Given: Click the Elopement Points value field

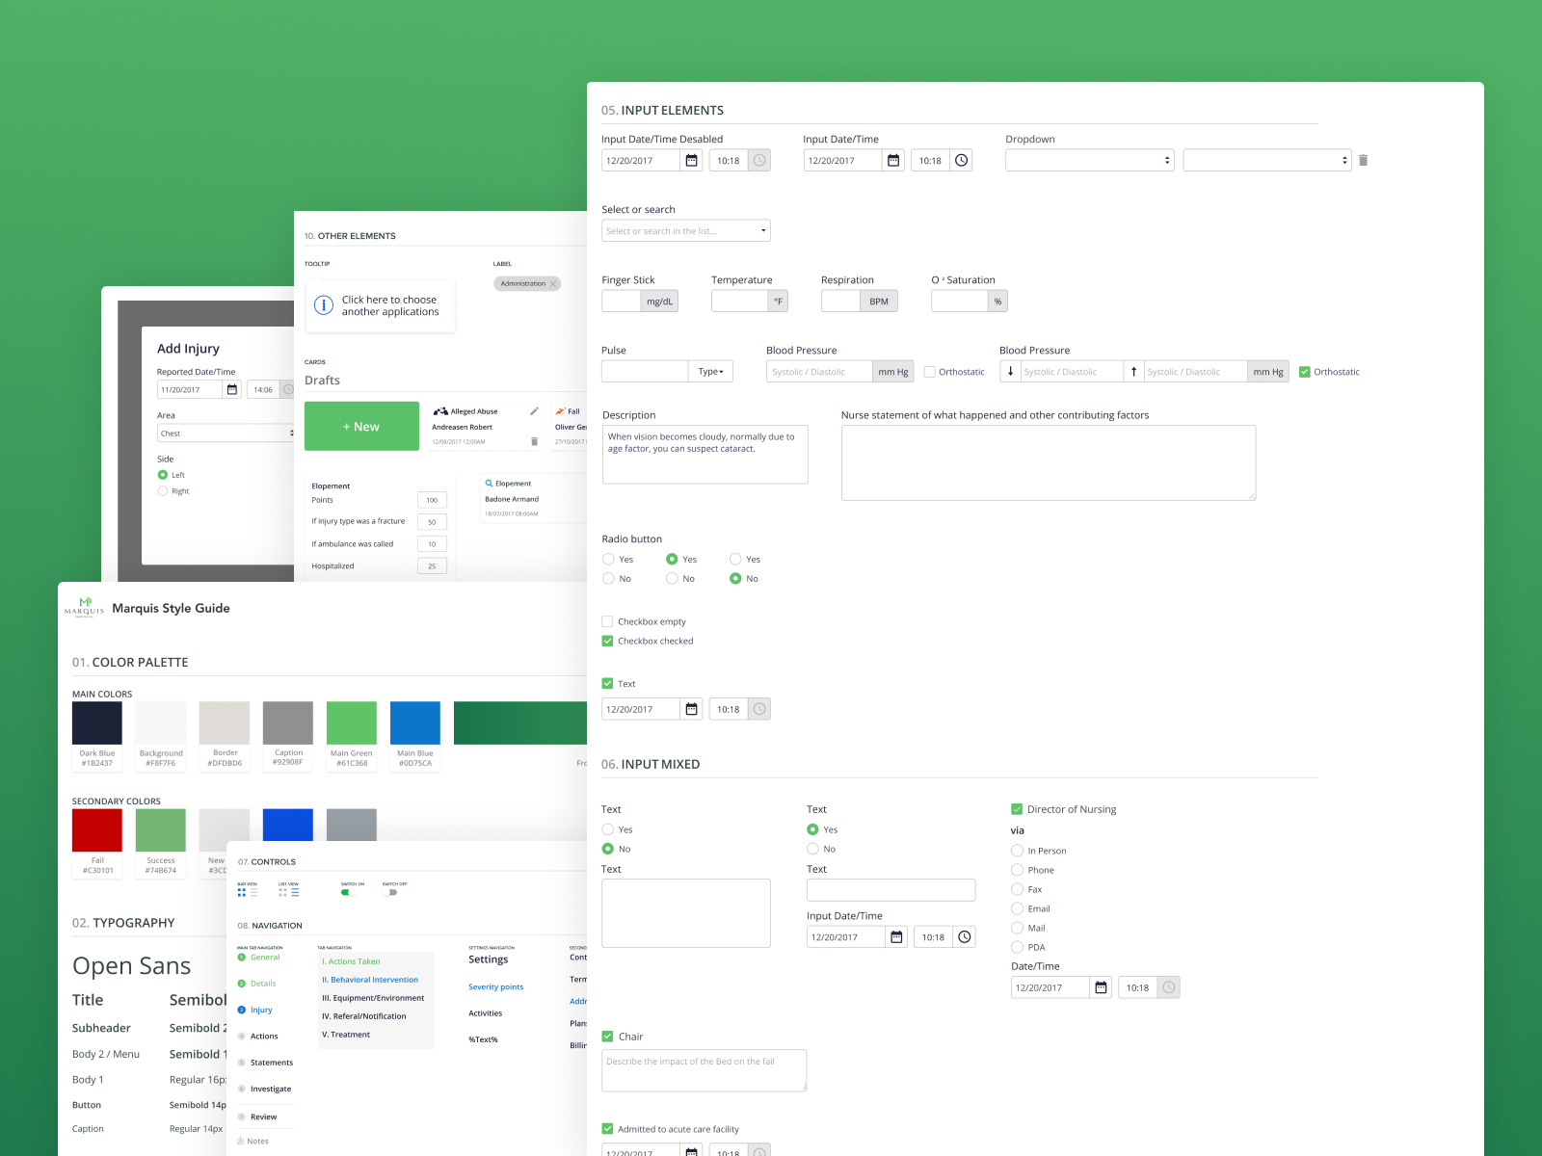Looking at the screenshot, I should [432, 499].
